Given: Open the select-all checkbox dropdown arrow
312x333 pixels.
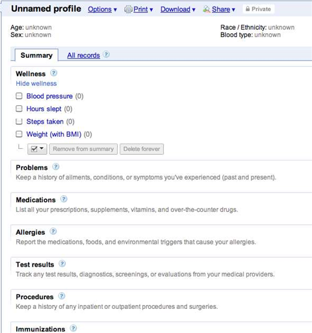Looking at the screenshot, I should [x=42, y=148].
